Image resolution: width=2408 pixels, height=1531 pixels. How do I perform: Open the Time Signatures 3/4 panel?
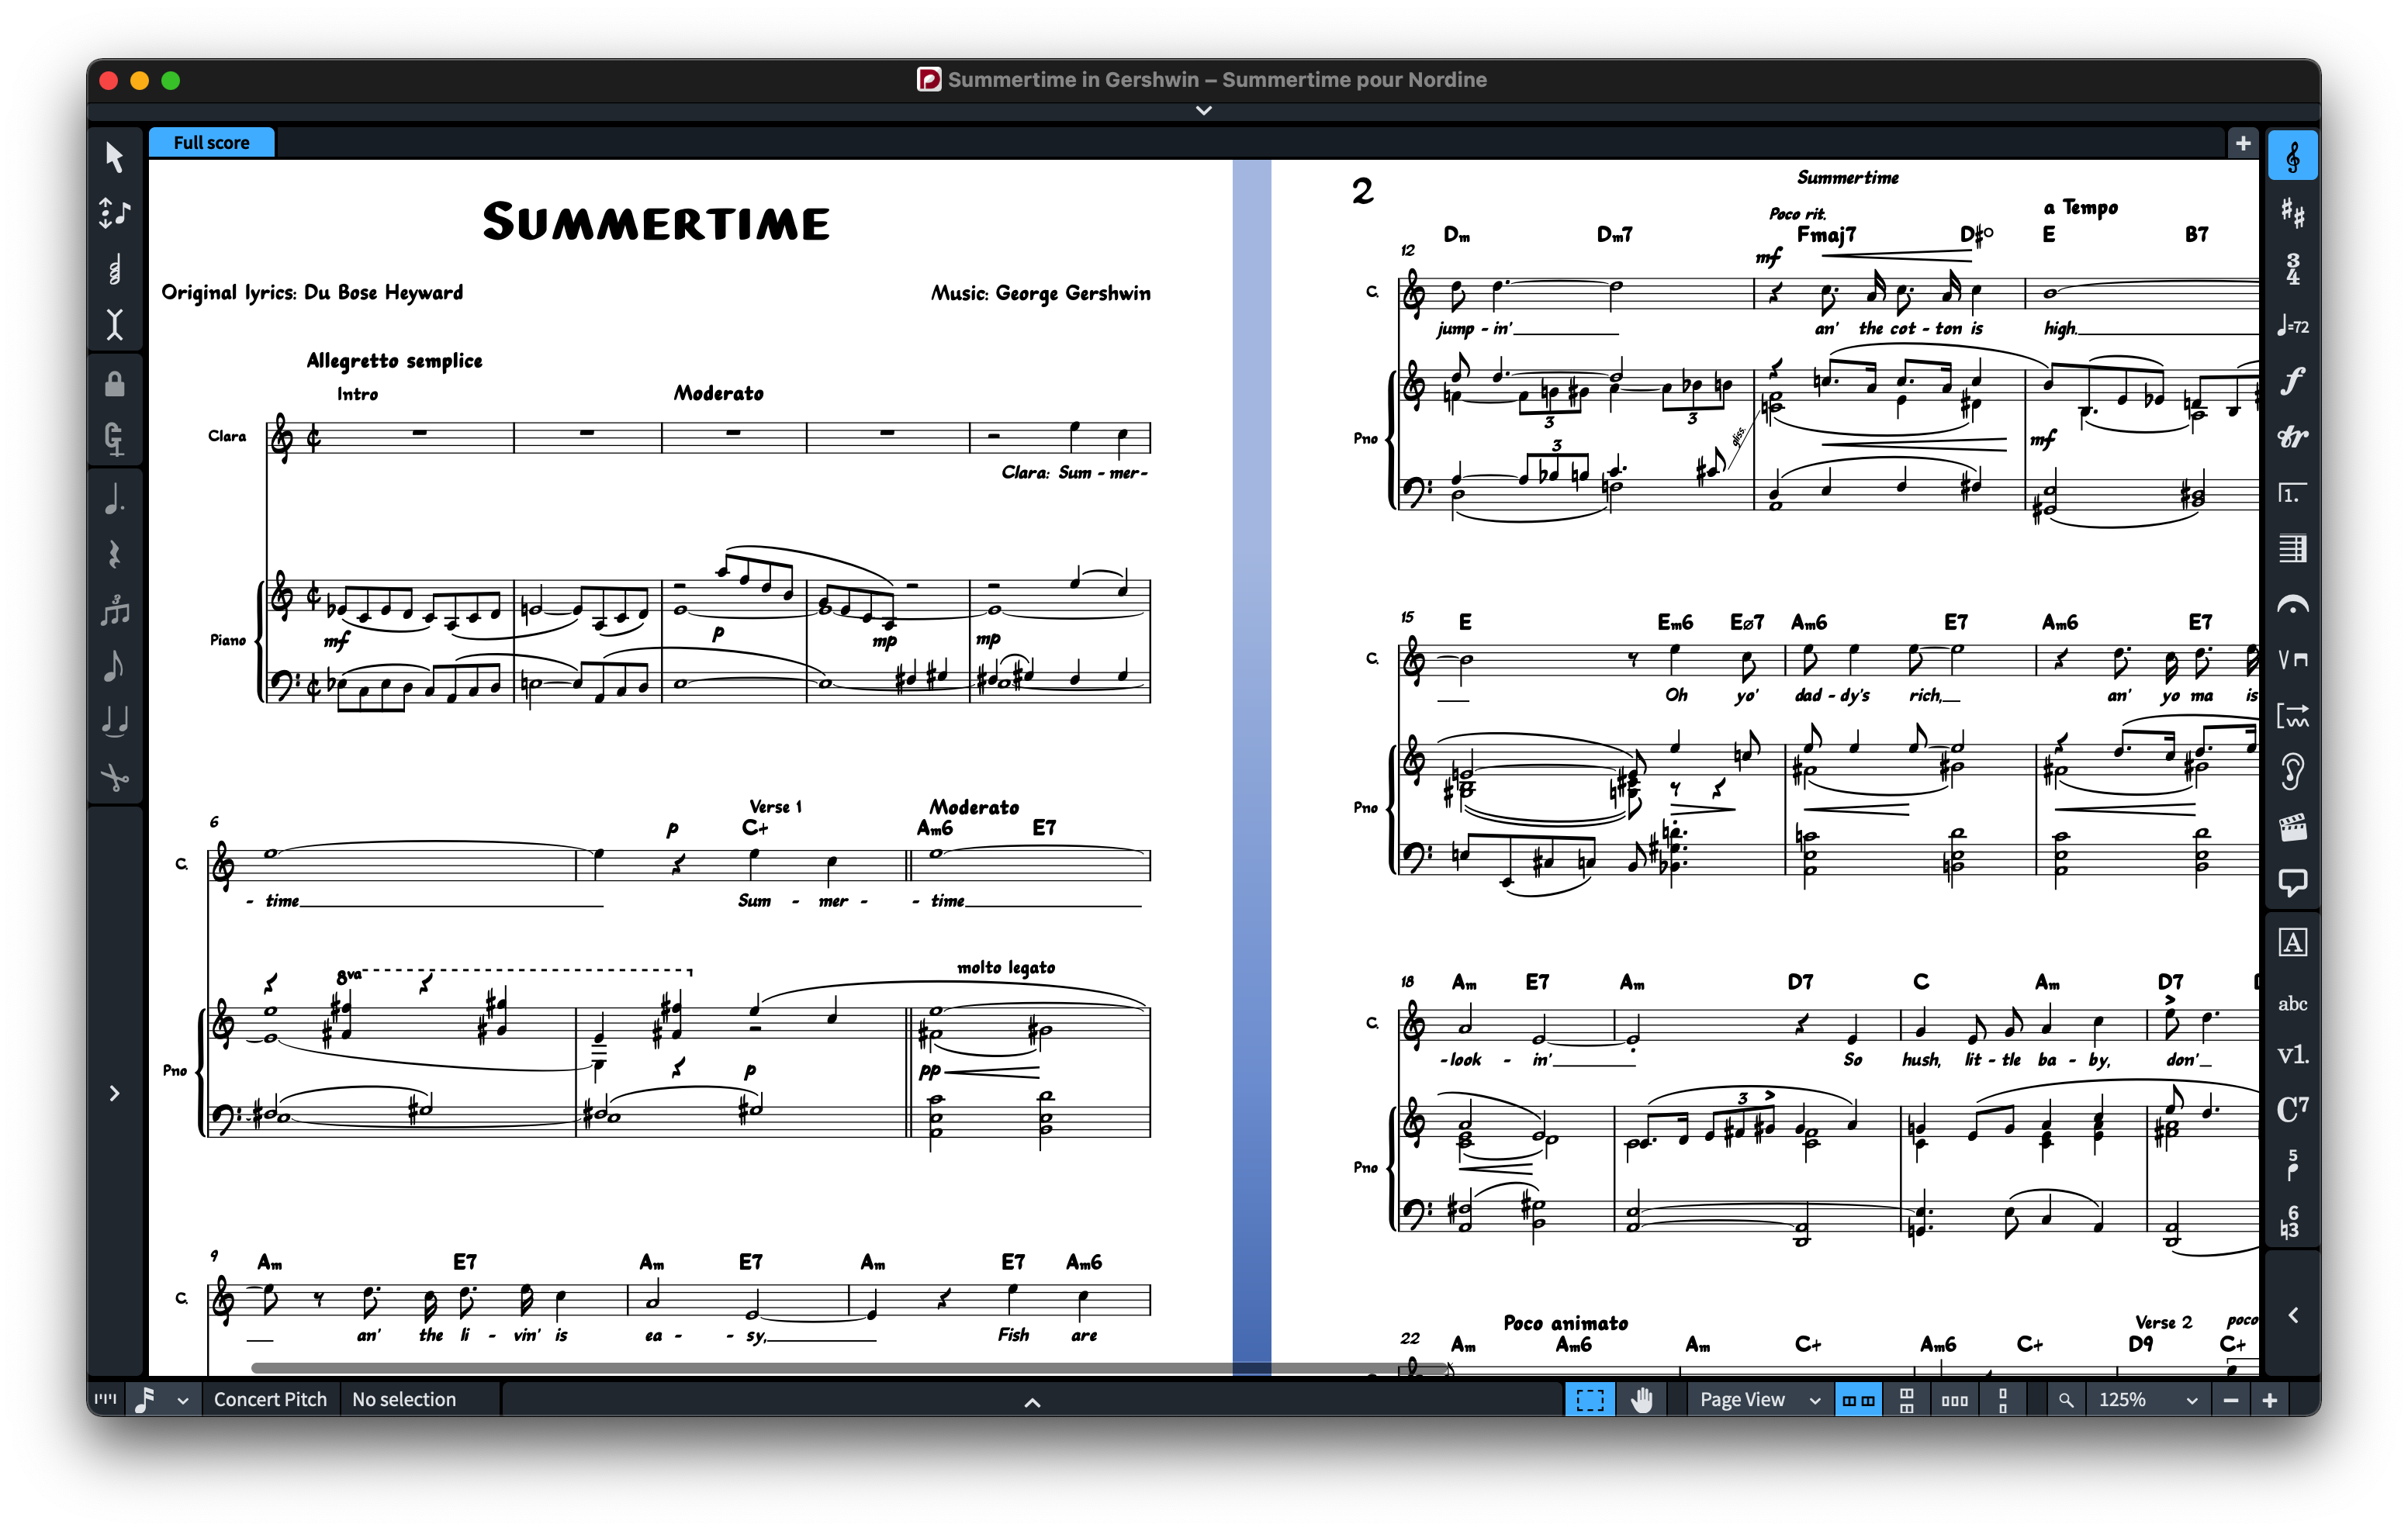click(2292, 269)
